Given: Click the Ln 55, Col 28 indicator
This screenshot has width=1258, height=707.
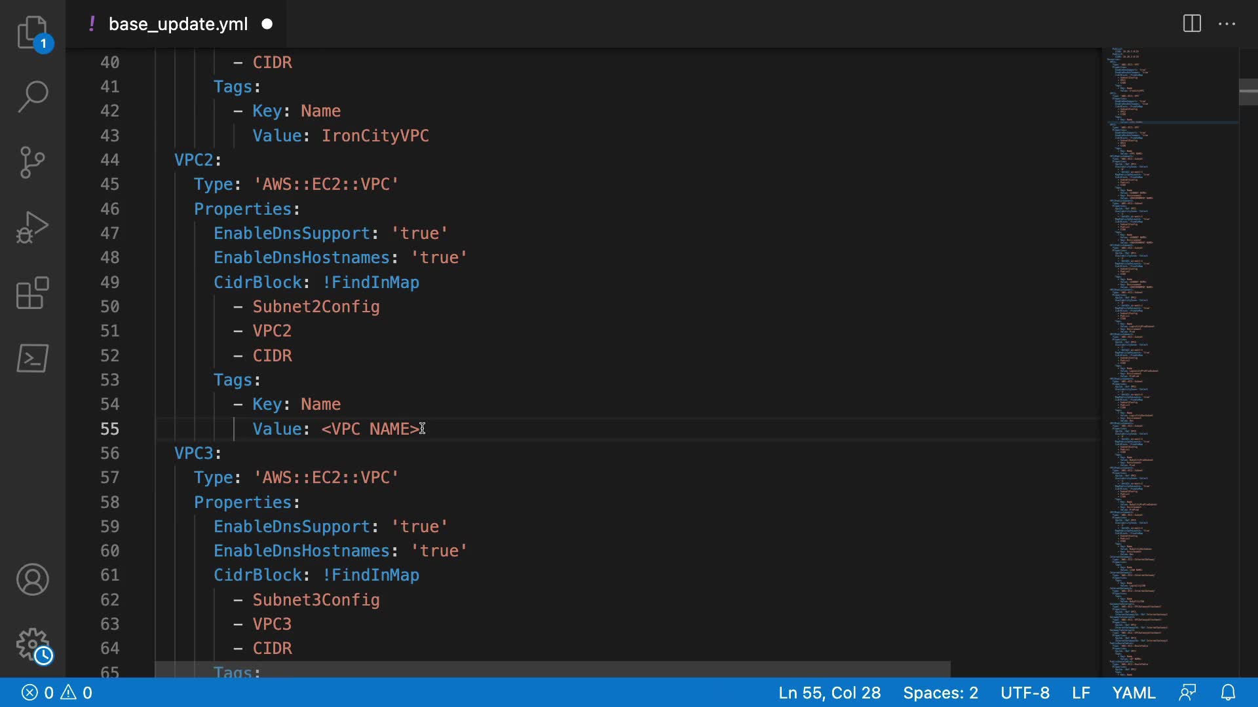Looking at the screenshot, I should pos(829,693).
